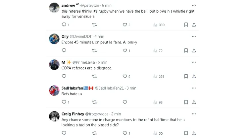This screenshot has height=138, width=245.
Task: Click Craig Pinhey's profile avatar
Action: point(54,116)
